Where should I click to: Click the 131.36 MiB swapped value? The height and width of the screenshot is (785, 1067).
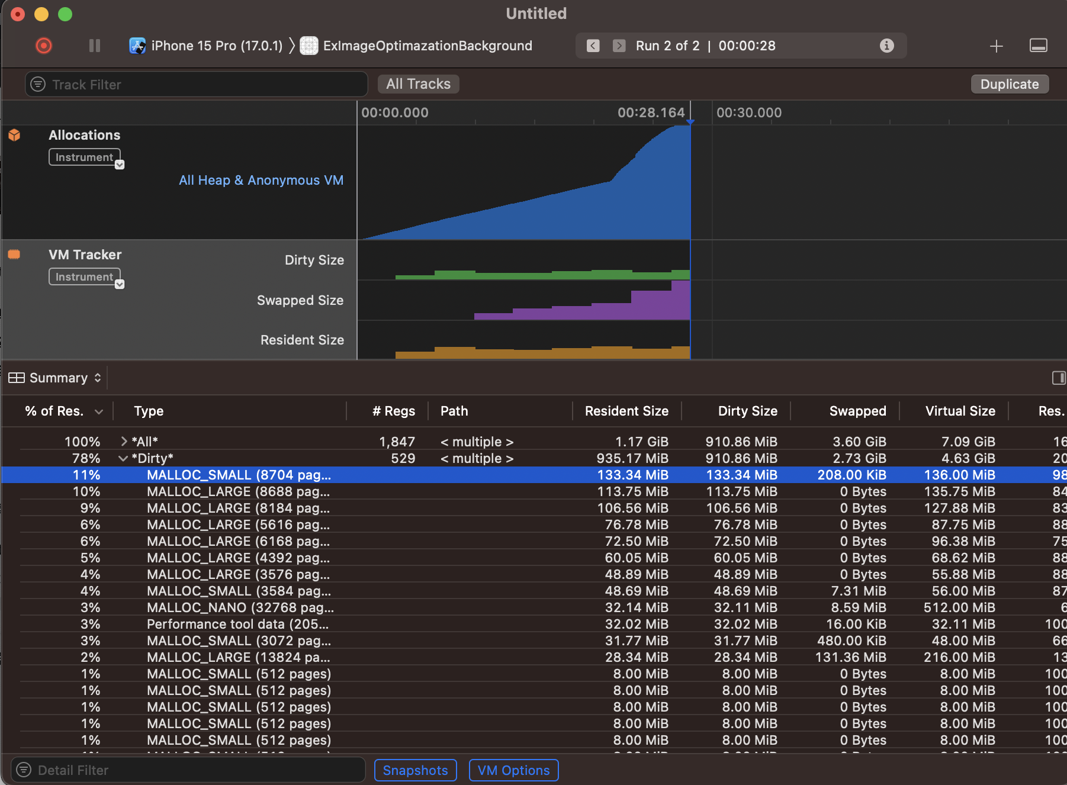point(850,657)
